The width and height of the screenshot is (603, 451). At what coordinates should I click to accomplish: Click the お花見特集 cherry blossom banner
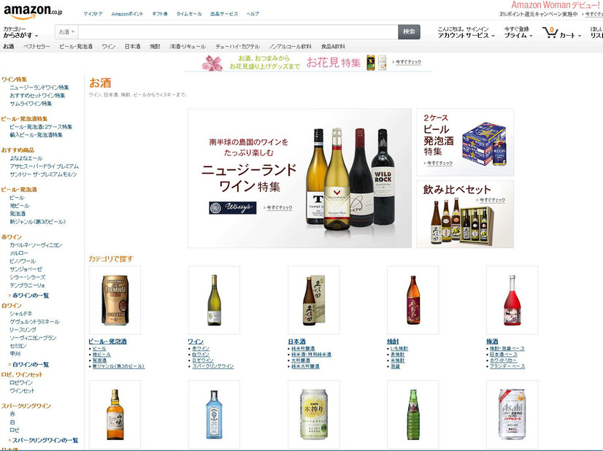tap(308, 63)
